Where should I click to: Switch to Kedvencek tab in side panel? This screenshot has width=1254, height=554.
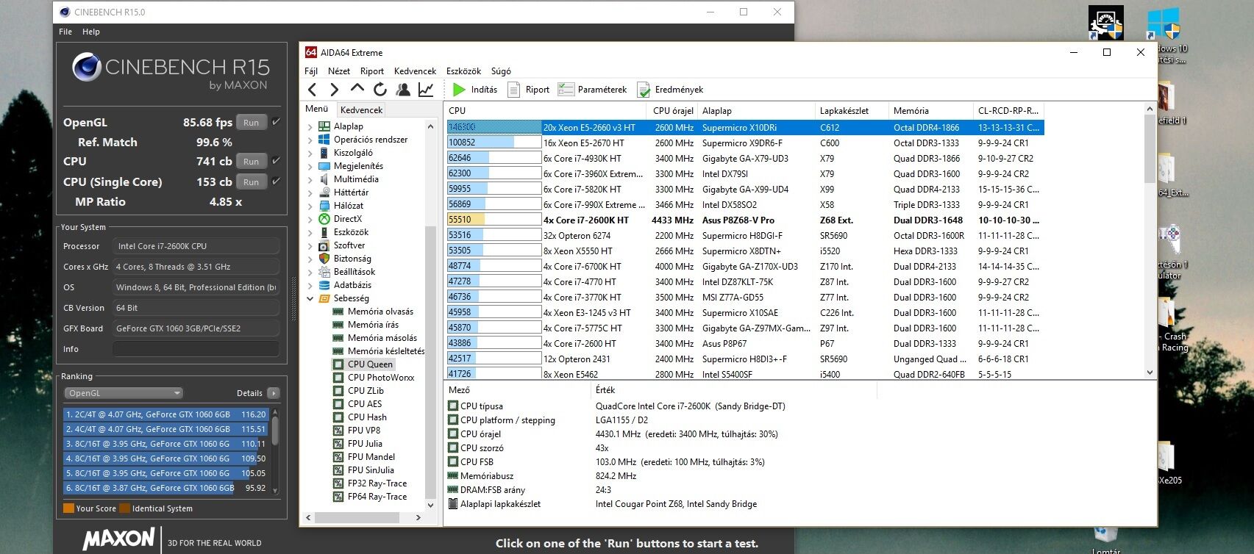coord(361,109)
